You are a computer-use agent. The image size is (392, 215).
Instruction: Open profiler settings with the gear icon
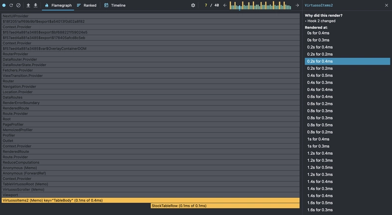click(x=193, y=5)
